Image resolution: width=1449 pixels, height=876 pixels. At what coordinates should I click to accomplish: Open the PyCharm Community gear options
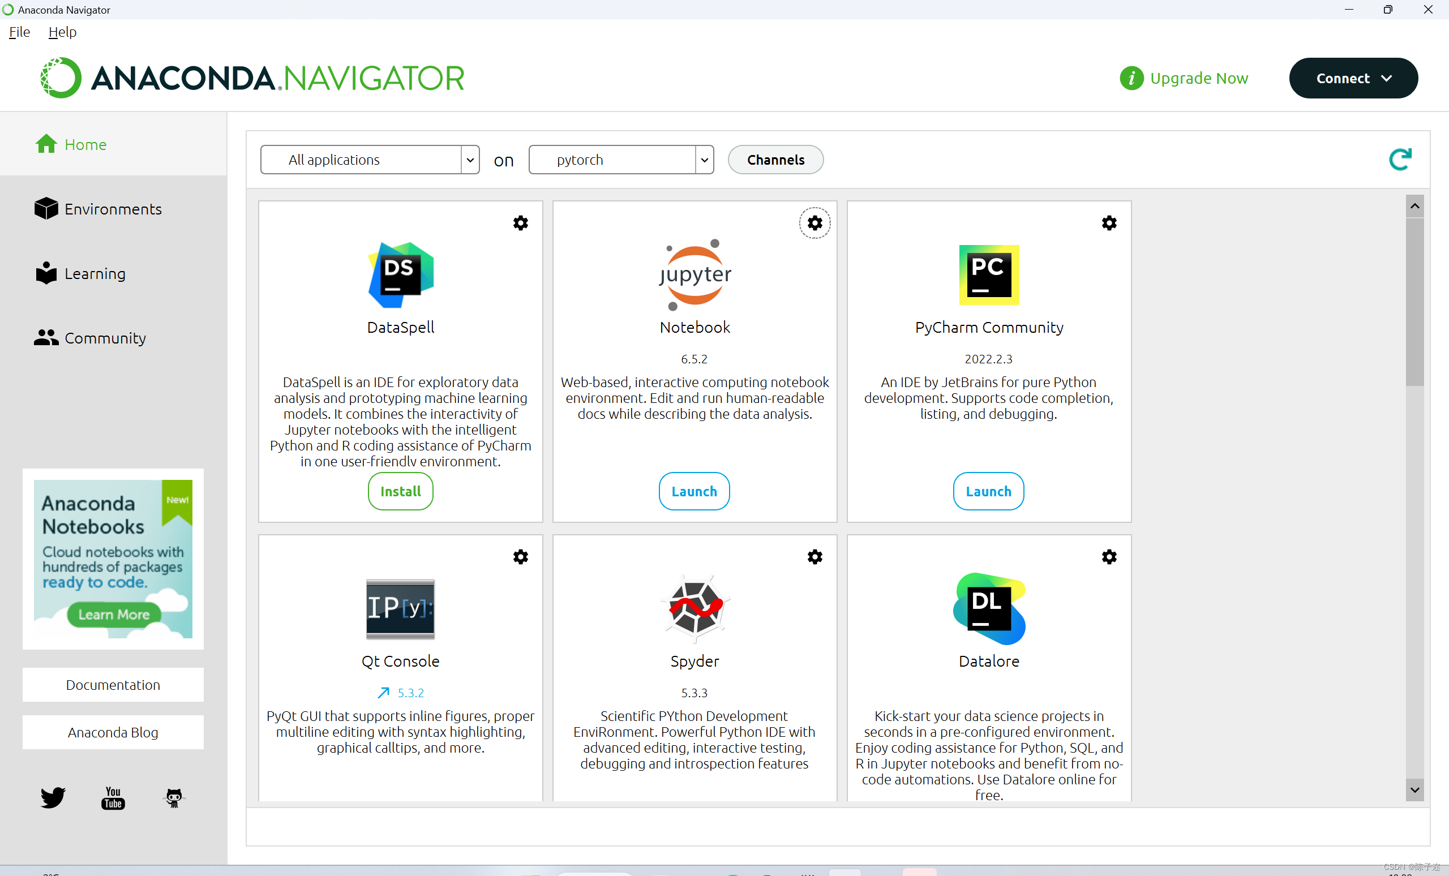pos(1108,223)
